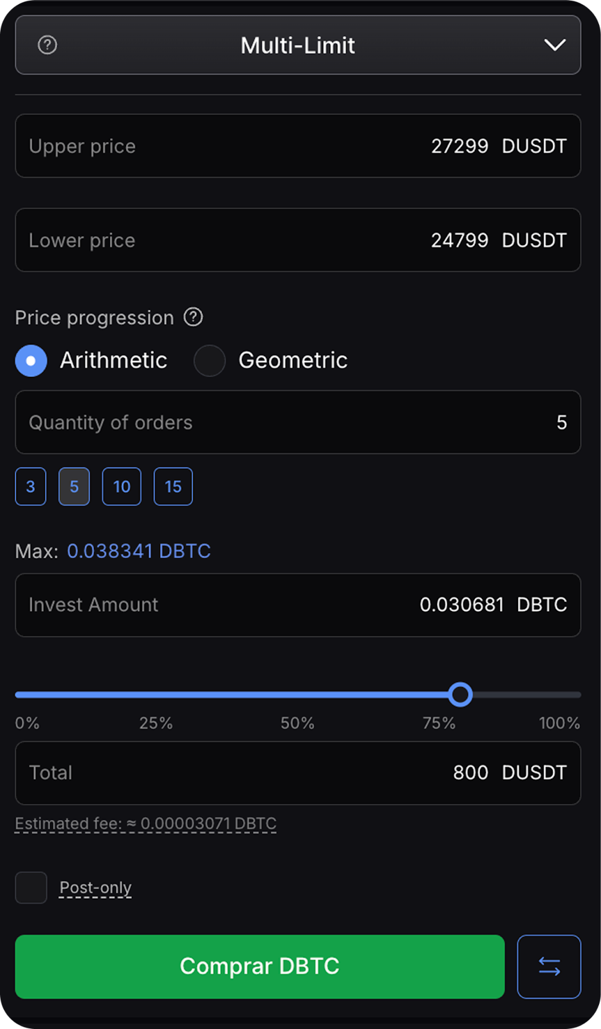This screenshot has width=601, height=1029.
Task: Enable the Post-only checkbox
Action: coord(31,888)
